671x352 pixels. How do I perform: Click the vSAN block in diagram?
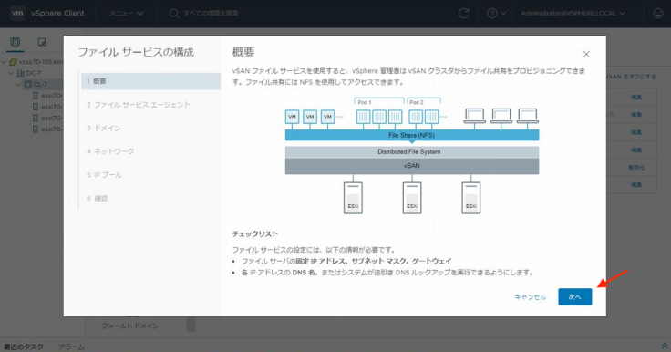pos(412,166)
